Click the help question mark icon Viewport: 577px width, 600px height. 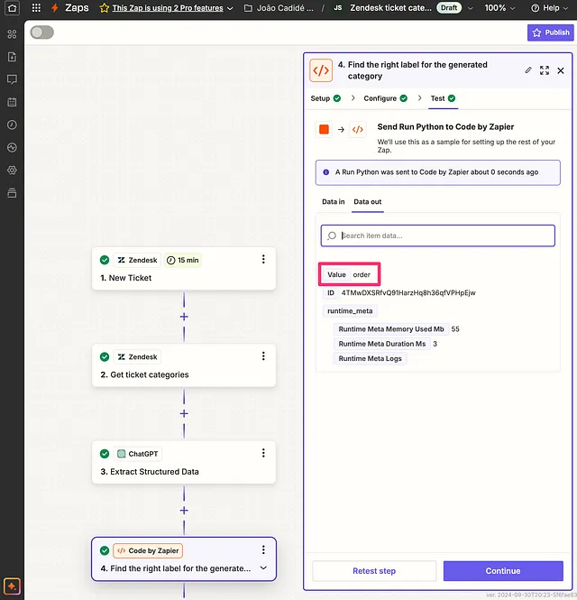click(x=535, y=8)
